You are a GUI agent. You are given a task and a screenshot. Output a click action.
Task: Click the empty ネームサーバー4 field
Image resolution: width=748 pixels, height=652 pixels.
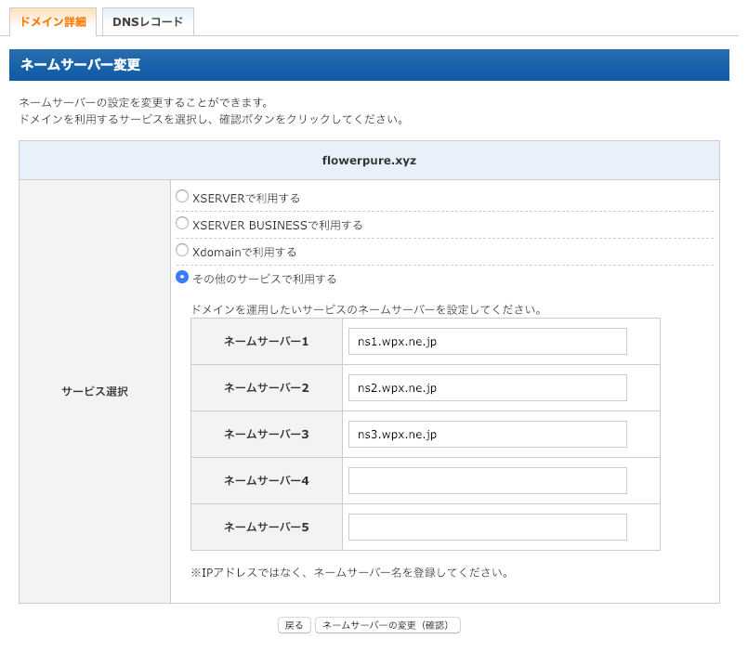488,480
